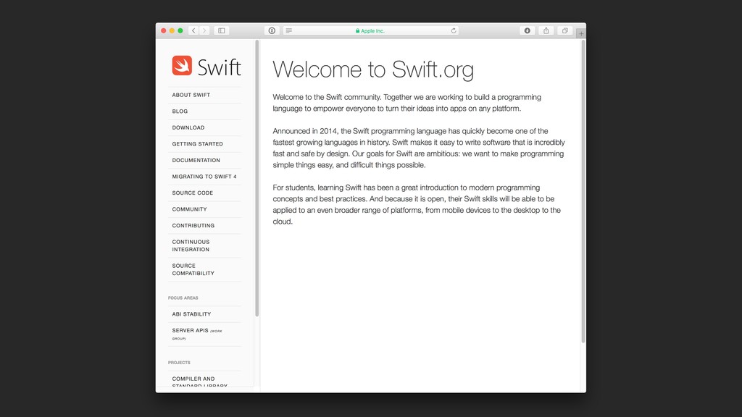Open Server APIs work group link
The width and height of the screenshot is (742, 417).
pyautogui.click(x=197, y=334)
